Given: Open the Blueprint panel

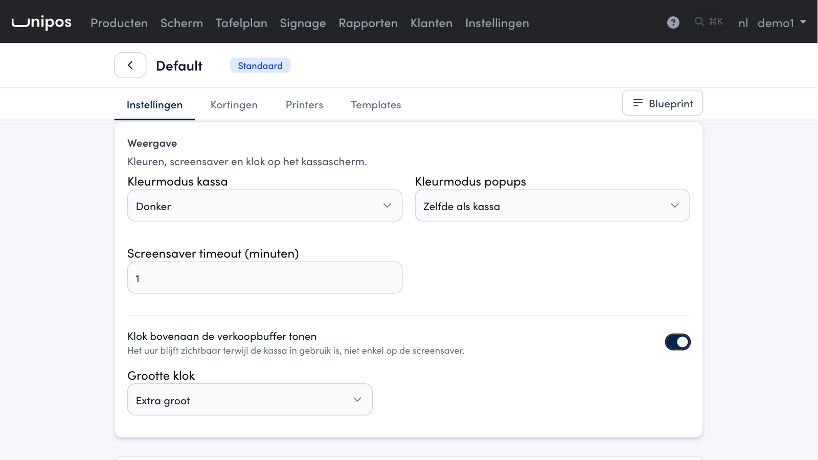Looking at the screenshot, I should pyautogui.click(x=663, y=103).
